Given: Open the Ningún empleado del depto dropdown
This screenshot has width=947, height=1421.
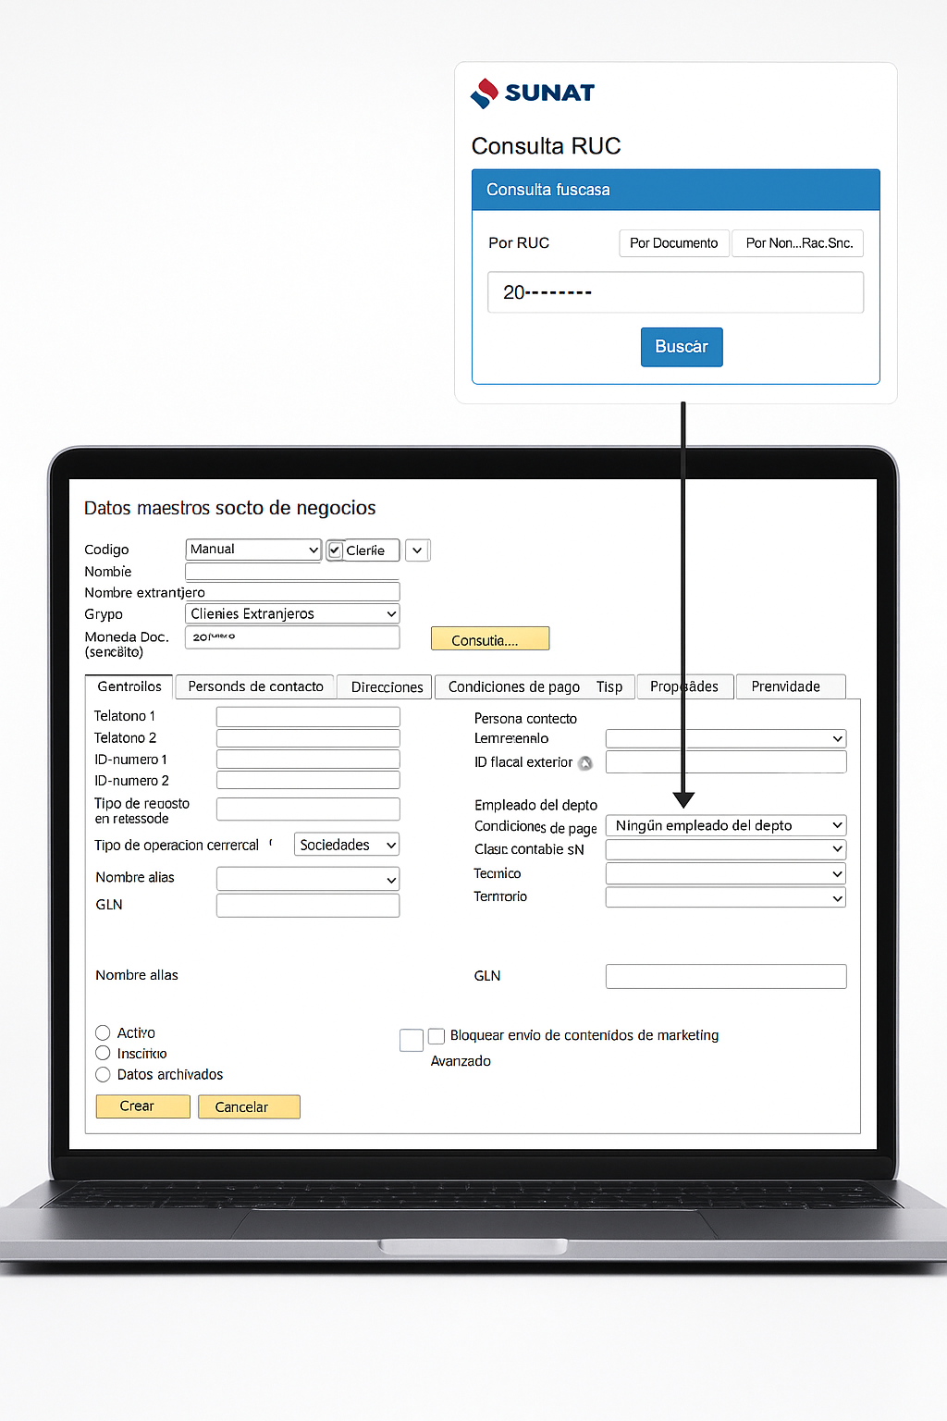Looking at the screenshot, I should pos(726,825).
